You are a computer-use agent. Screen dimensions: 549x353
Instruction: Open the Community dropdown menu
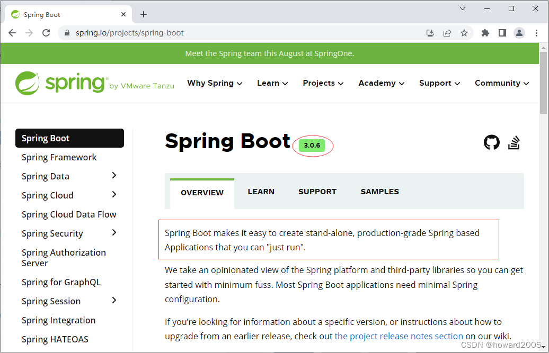click(502, 83)
